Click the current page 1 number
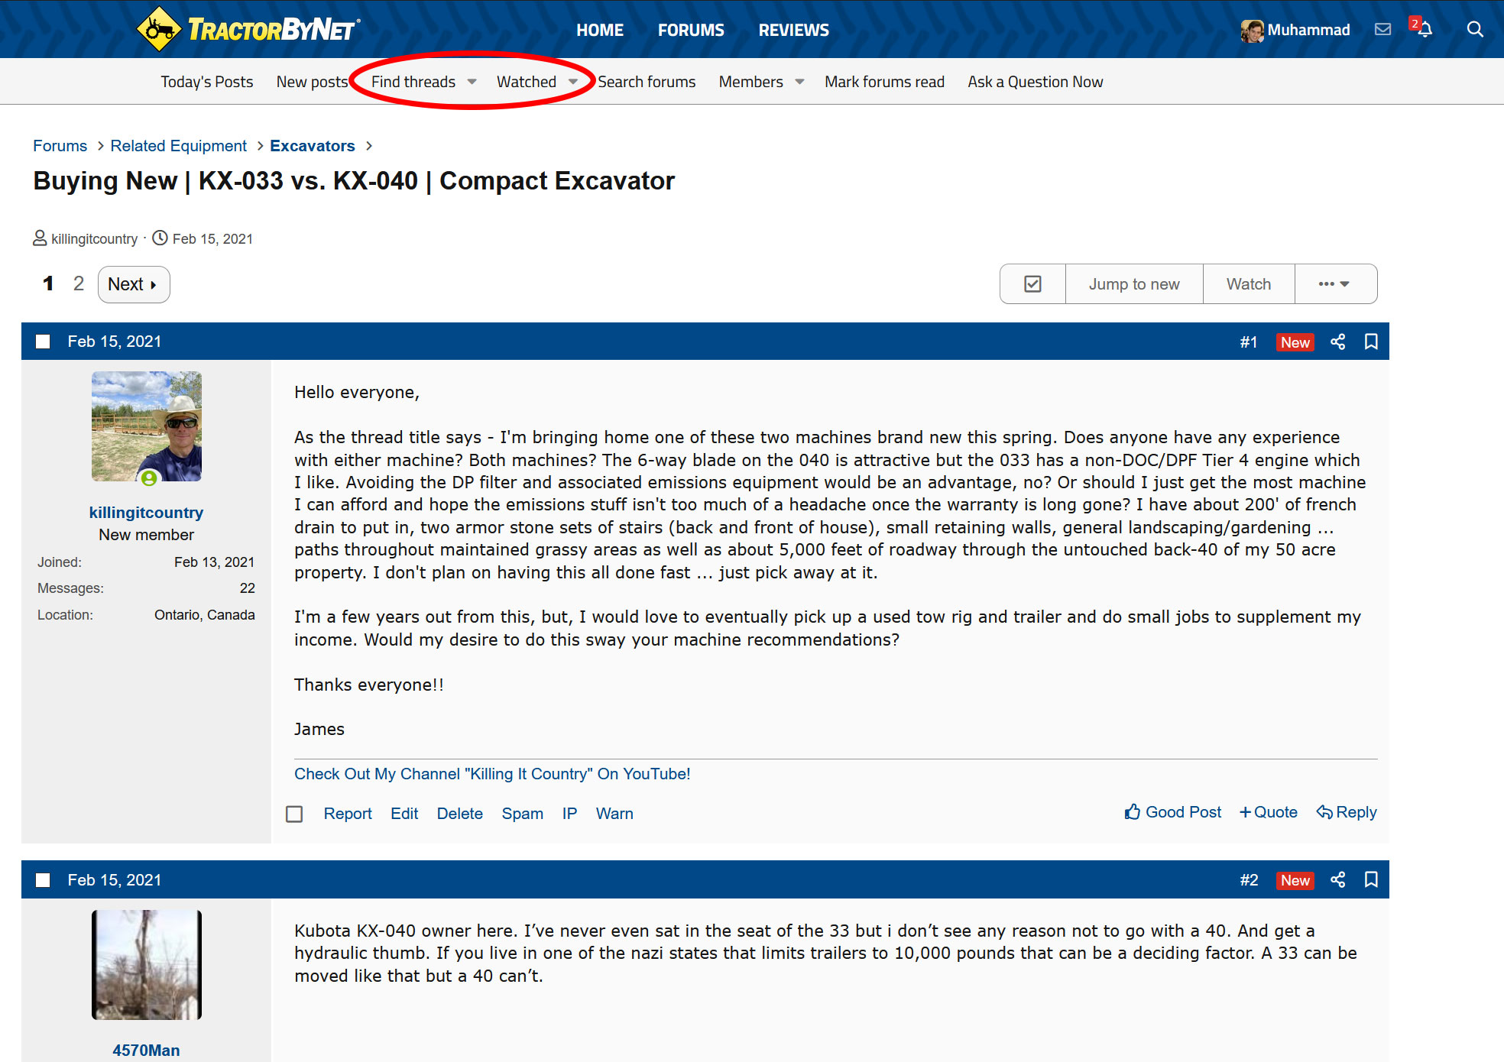 pos(48,283)
